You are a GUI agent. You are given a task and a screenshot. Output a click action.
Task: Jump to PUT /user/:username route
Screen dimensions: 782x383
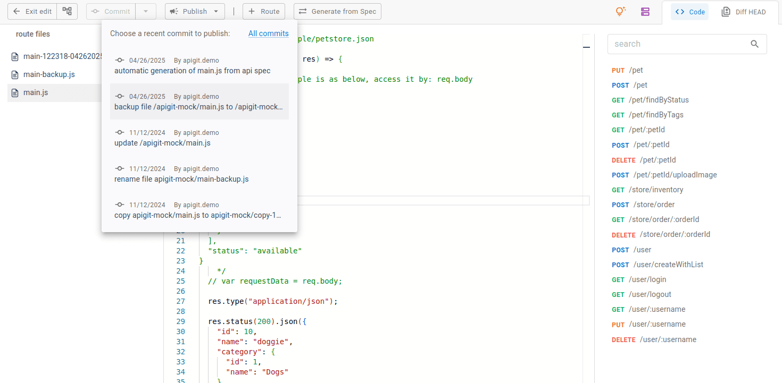(x=648, y=324)
